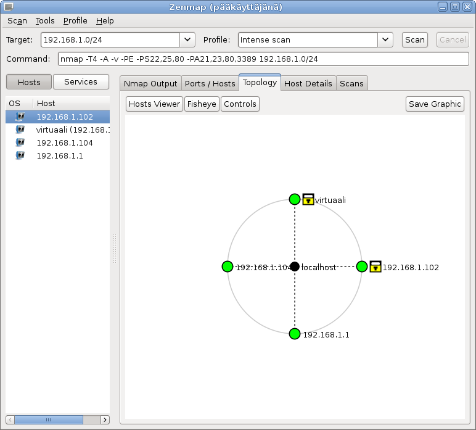The height and width of the screenshot is (430, 476).
Task: Open the Help menu
Action: click(105, 20)
